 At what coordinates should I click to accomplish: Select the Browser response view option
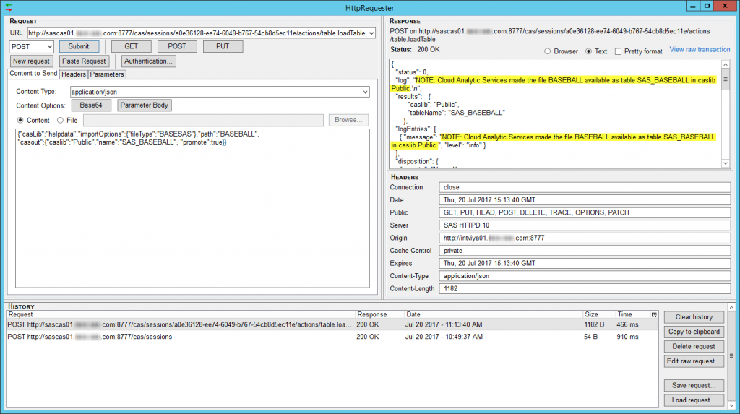pos(548,51)
